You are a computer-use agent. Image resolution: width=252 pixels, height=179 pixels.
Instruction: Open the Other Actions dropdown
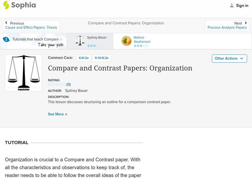coord(229,58)
